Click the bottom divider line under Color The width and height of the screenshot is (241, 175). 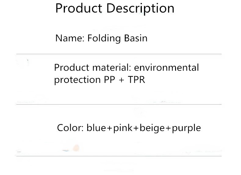[x=119, y=156]
